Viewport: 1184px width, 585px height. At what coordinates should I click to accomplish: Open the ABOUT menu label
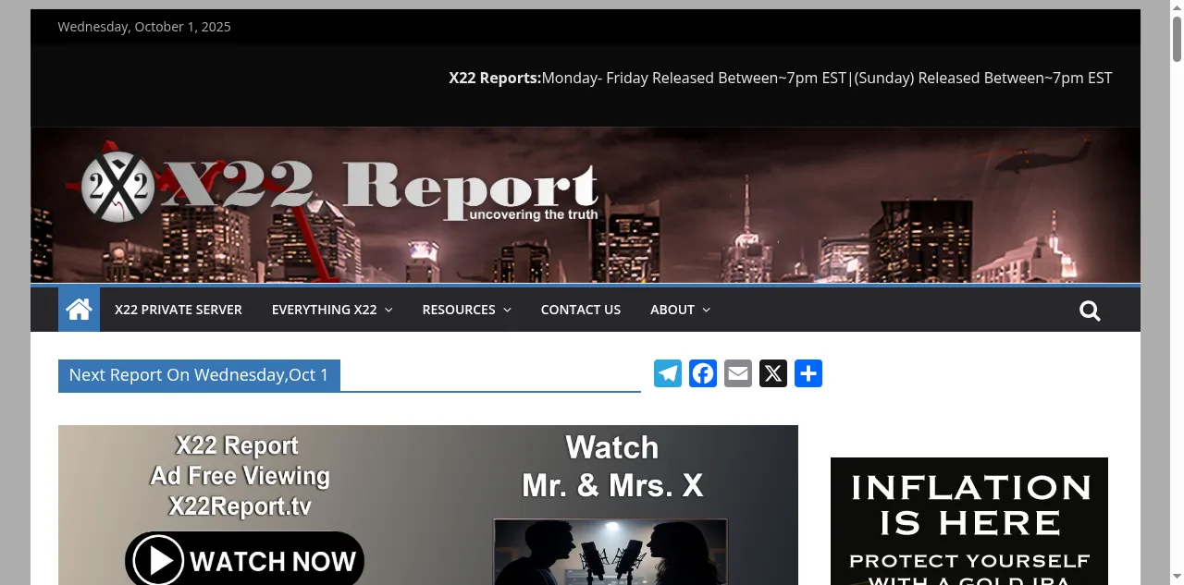672,310
